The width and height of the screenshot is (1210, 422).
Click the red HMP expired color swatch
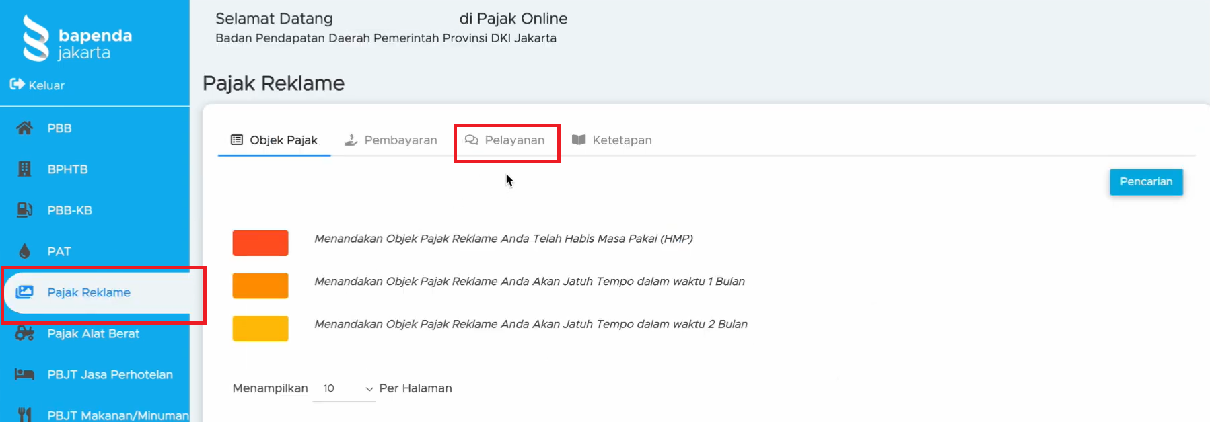click(x=260, y=243)
